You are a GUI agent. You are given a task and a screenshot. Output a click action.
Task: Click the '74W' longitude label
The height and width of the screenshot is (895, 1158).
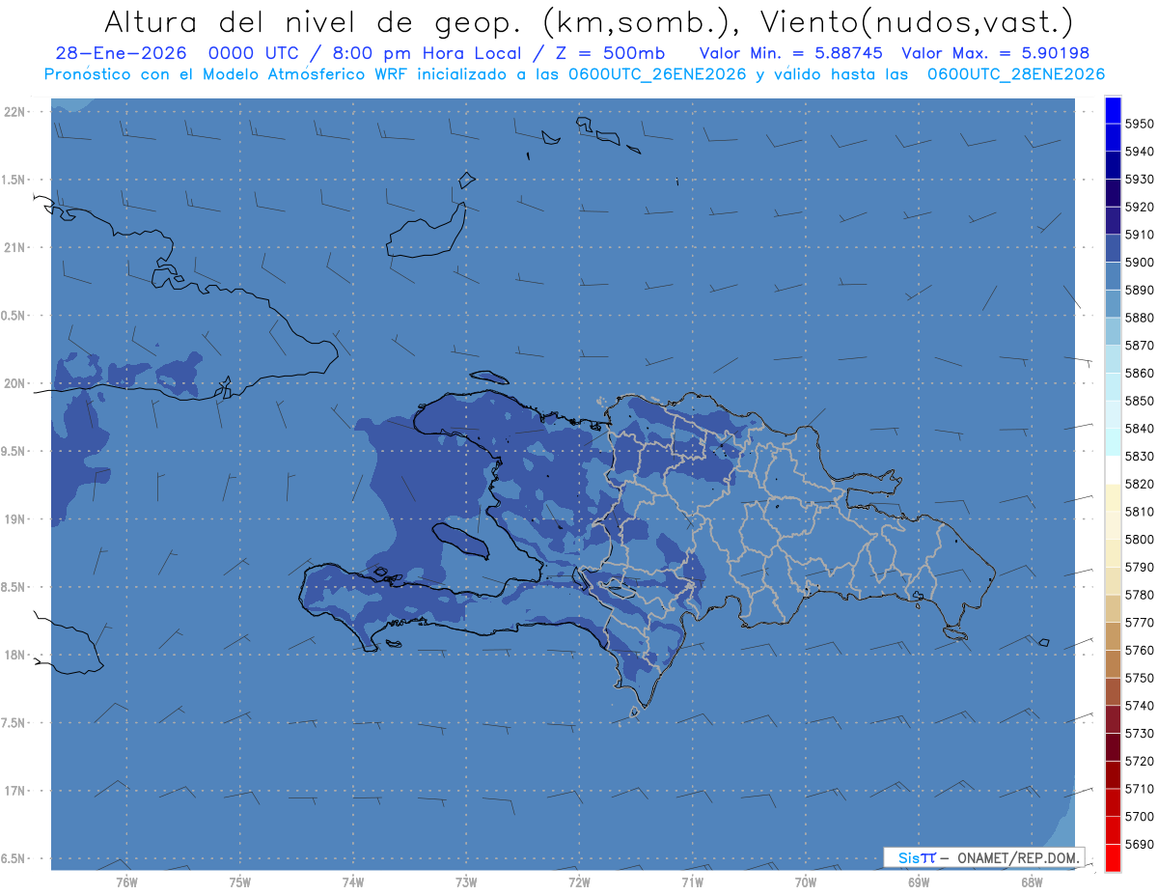[x=352, y=881]
